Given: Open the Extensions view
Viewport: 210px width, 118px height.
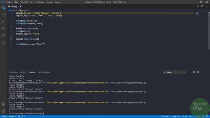Looking at the screenshot, I should point(3,36).
